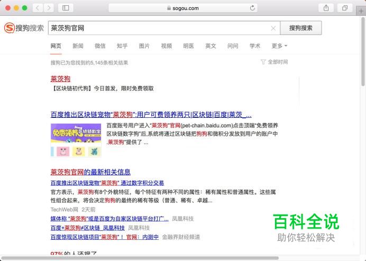The height and width of the screenshot is (261, 366).
Task: Open the 莱茨狗 top result link
Action: point(60,79)
